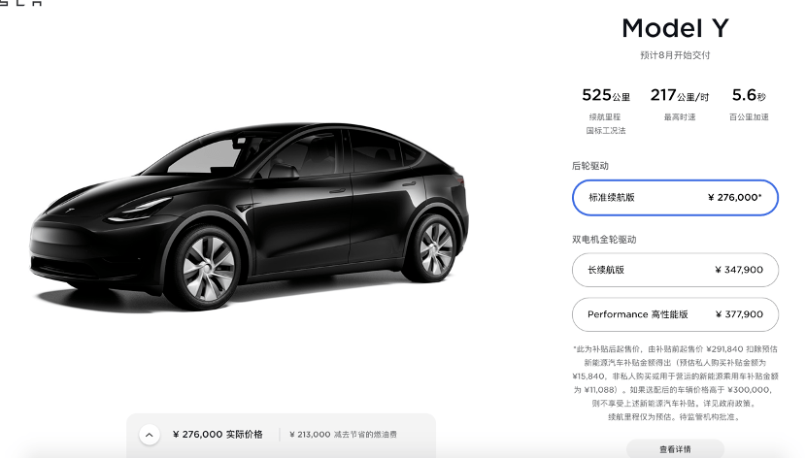Click the ¥276,000 实际价格 label
The image size is (806, 458).
(x=218, y=435)
